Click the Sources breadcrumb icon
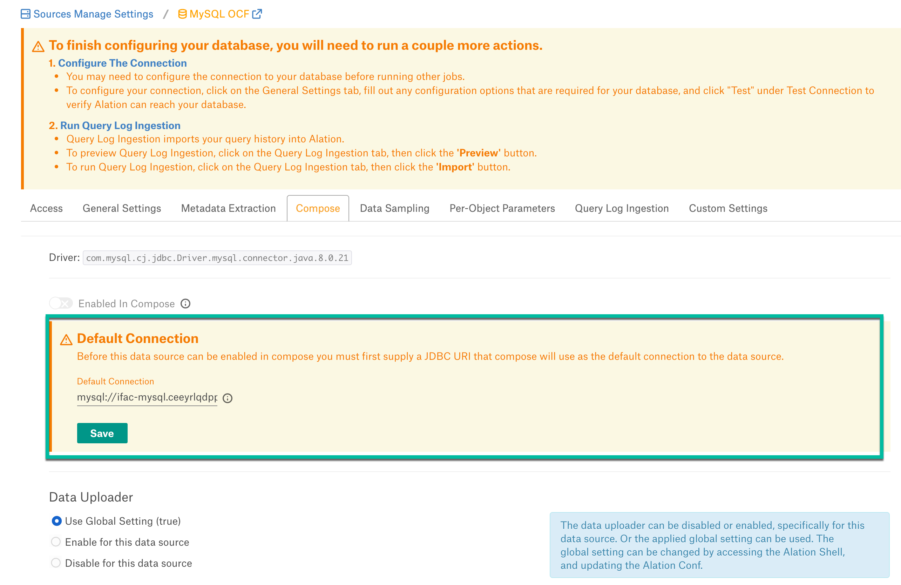Screen dimensions: 901x585 pyautogui.click(x=25, y=14)
